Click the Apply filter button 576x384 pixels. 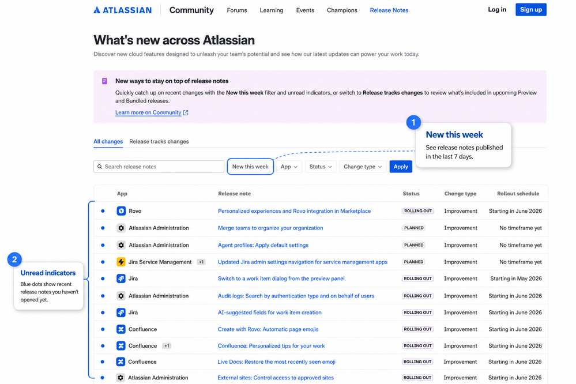(401, 167)
